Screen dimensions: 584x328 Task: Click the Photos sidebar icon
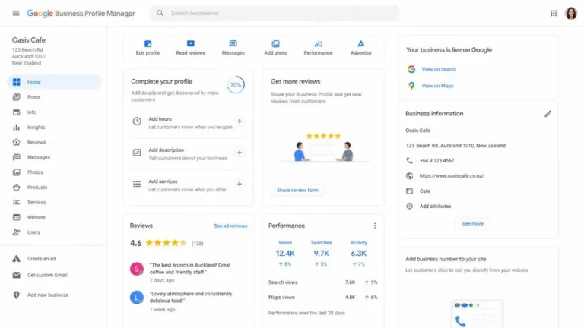tap(17, 172)
